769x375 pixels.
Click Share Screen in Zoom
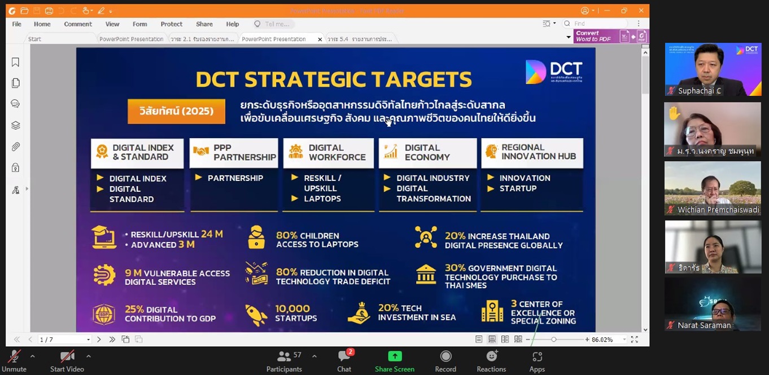pyautogui.click(x=395, y=360)
